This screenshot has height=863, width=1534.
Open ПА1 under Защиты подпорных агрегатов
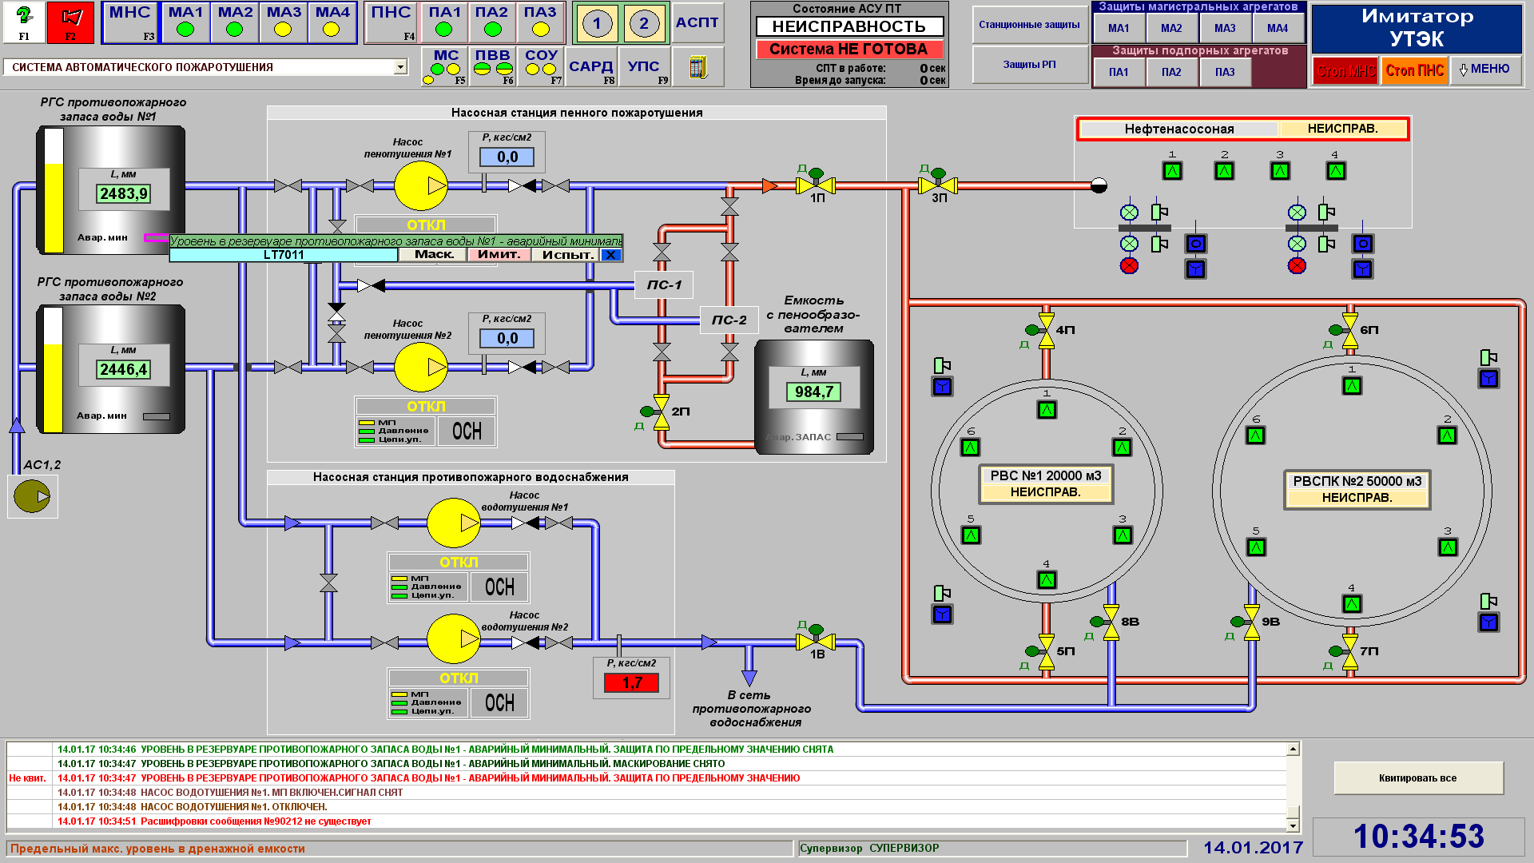pyautogui.click(x=1119, y=72)
